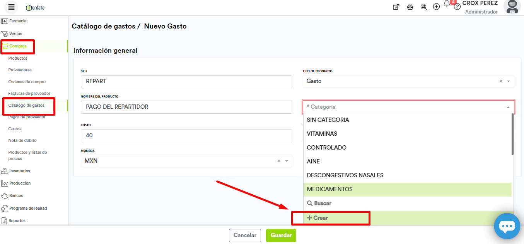Expand the Tipo de producto dropdown arrow
Image resolution: width=524 pixels, height=244 pixels.
pos(509,81)
